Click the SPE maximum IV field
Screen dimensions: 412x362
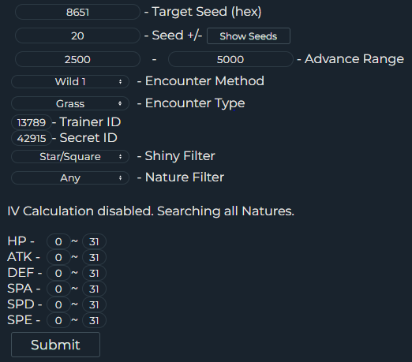[94, 320]
